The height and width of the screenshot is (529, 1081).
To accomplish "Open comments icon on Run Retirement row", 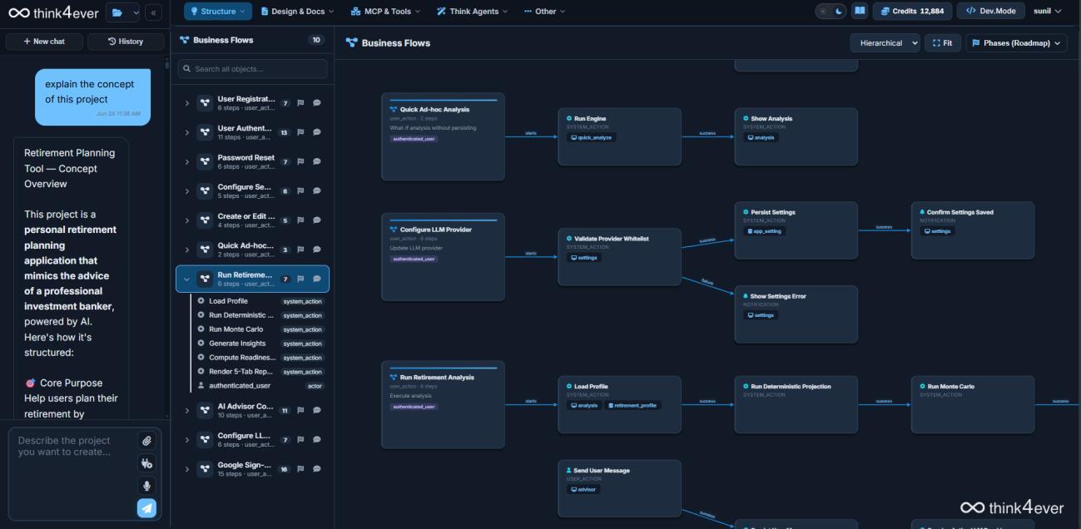I will click(x=316, y=279).
